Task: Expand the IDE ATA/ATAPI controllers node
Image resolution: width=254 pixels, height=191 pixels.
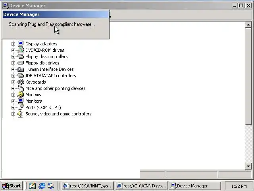Action: 13,76
